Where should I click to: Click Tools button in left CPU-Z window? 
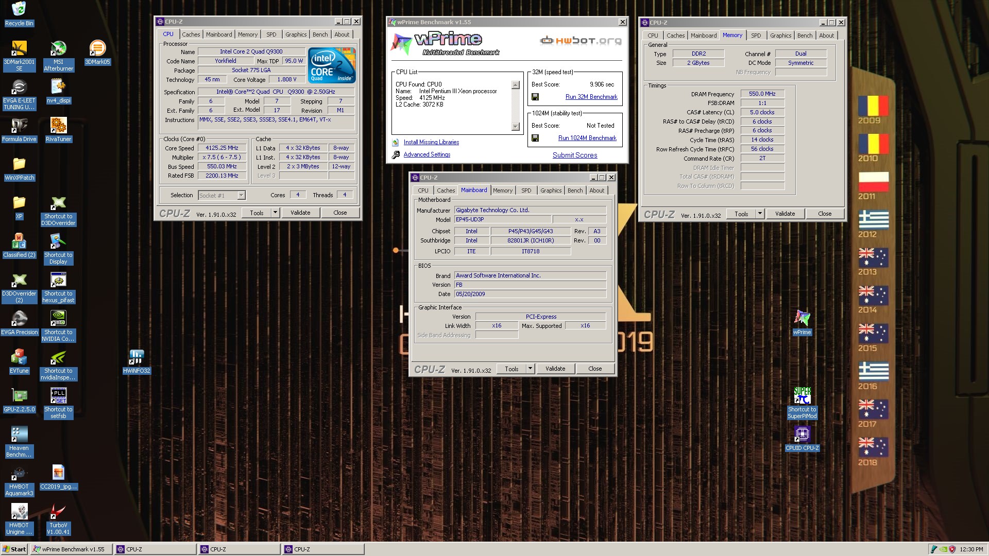[x=257, y=213]
